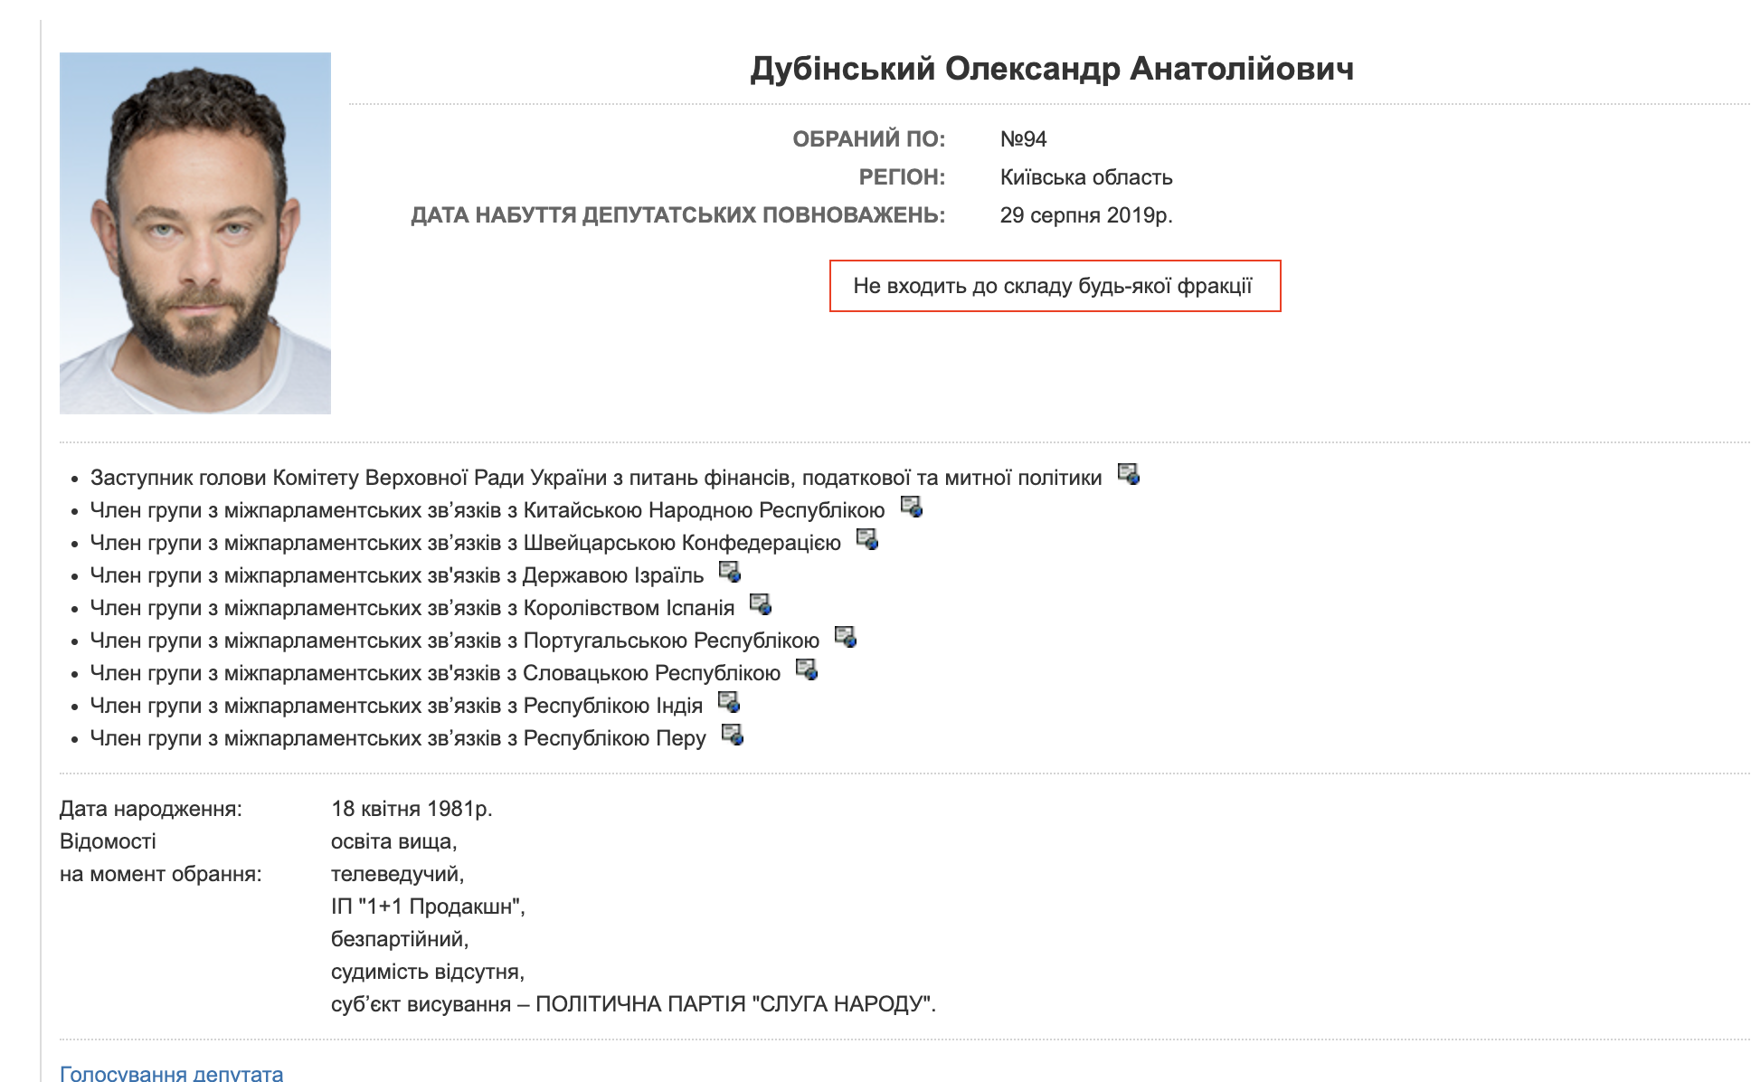This screenshot has height=1082, width=1751.
Task: Select Swiss Confederation group membership line
Action: click(466, 543)
